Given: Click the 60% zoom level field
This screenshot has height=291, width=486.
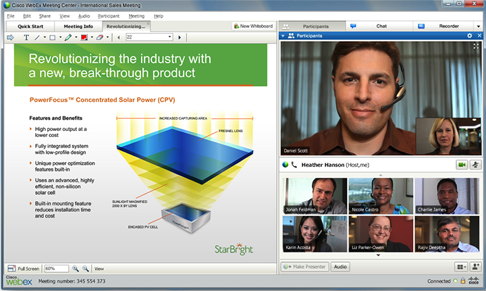Looking at the screenshot, I should [57, 269].
